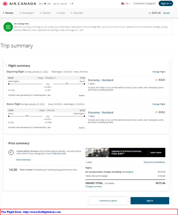Open the top Sign in dropdown button
178x215 pixels.
[166, 3]
